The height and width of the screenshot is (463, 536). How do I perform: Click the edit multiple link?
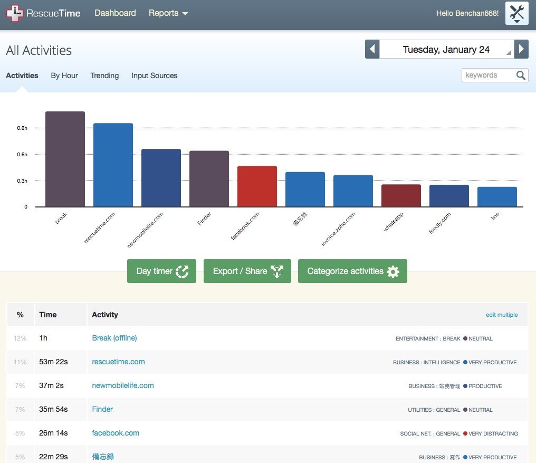point(502,315)
